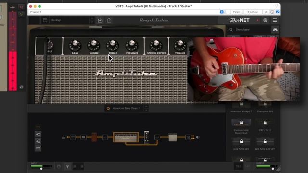Toggle the American Tube Clean 1 power button
Viewport: 308px width, 173px height.
(x=108, y=108)
